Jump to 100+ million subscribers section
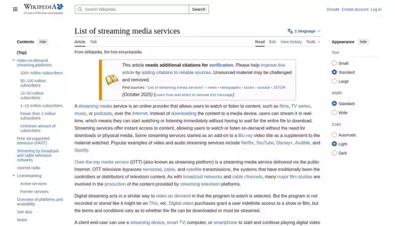Viewport: 395px width, 226px height. click(x=41, y=73)
